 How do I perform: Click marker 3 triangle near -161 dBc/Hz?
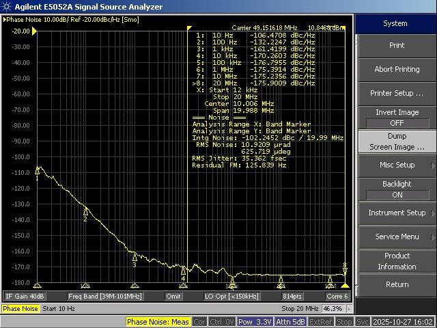click(135, 257)
